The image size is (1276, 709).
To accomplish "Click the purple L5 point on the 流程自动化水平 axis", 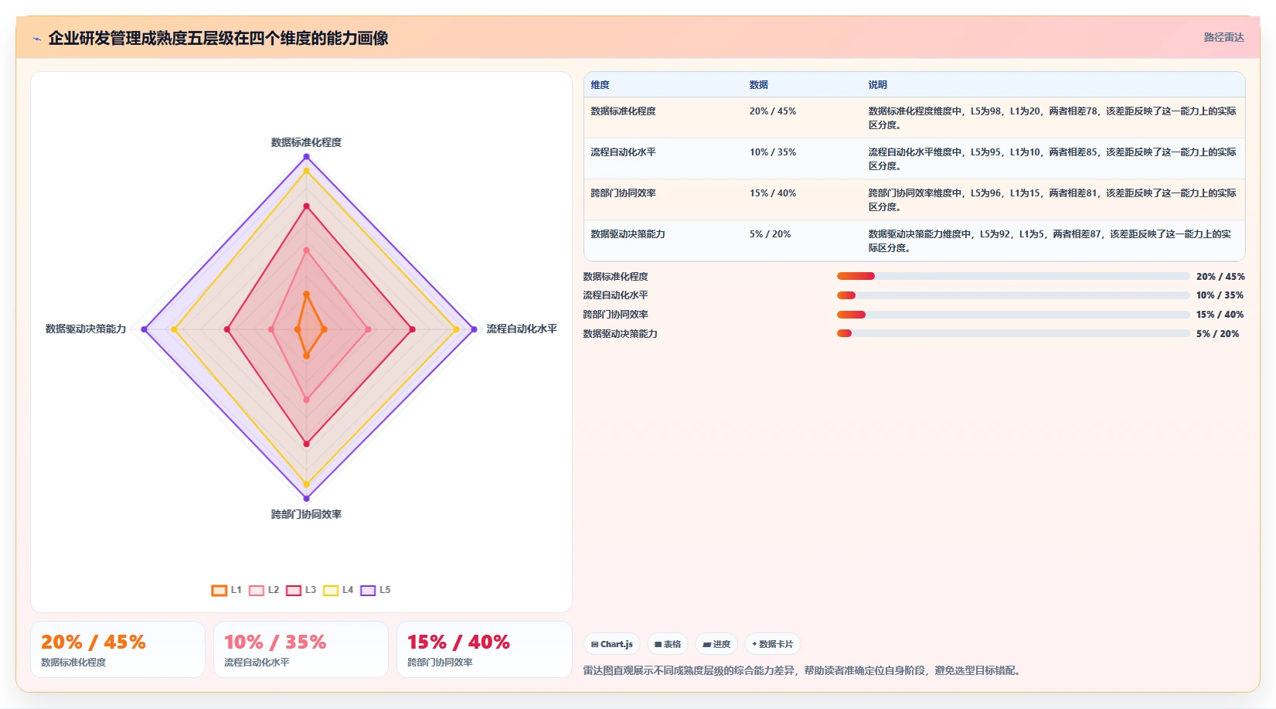I will point(474,329).
